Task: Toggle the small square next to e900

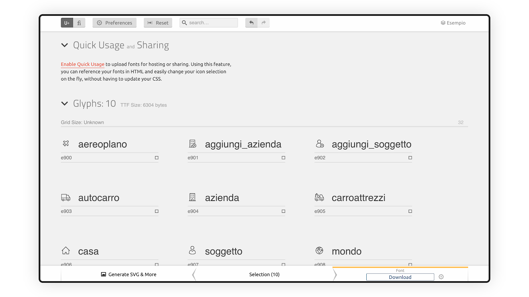Action: pyautogui.click(x=157, y=158)
